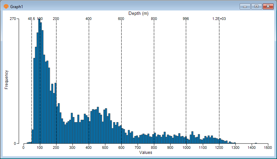
Task: Minimize the Graph1 window
Action: [244, 6]
